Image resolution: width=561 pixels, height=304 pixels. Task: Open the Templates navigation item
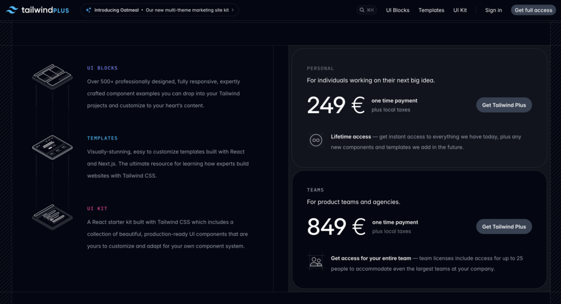[431, 10]
